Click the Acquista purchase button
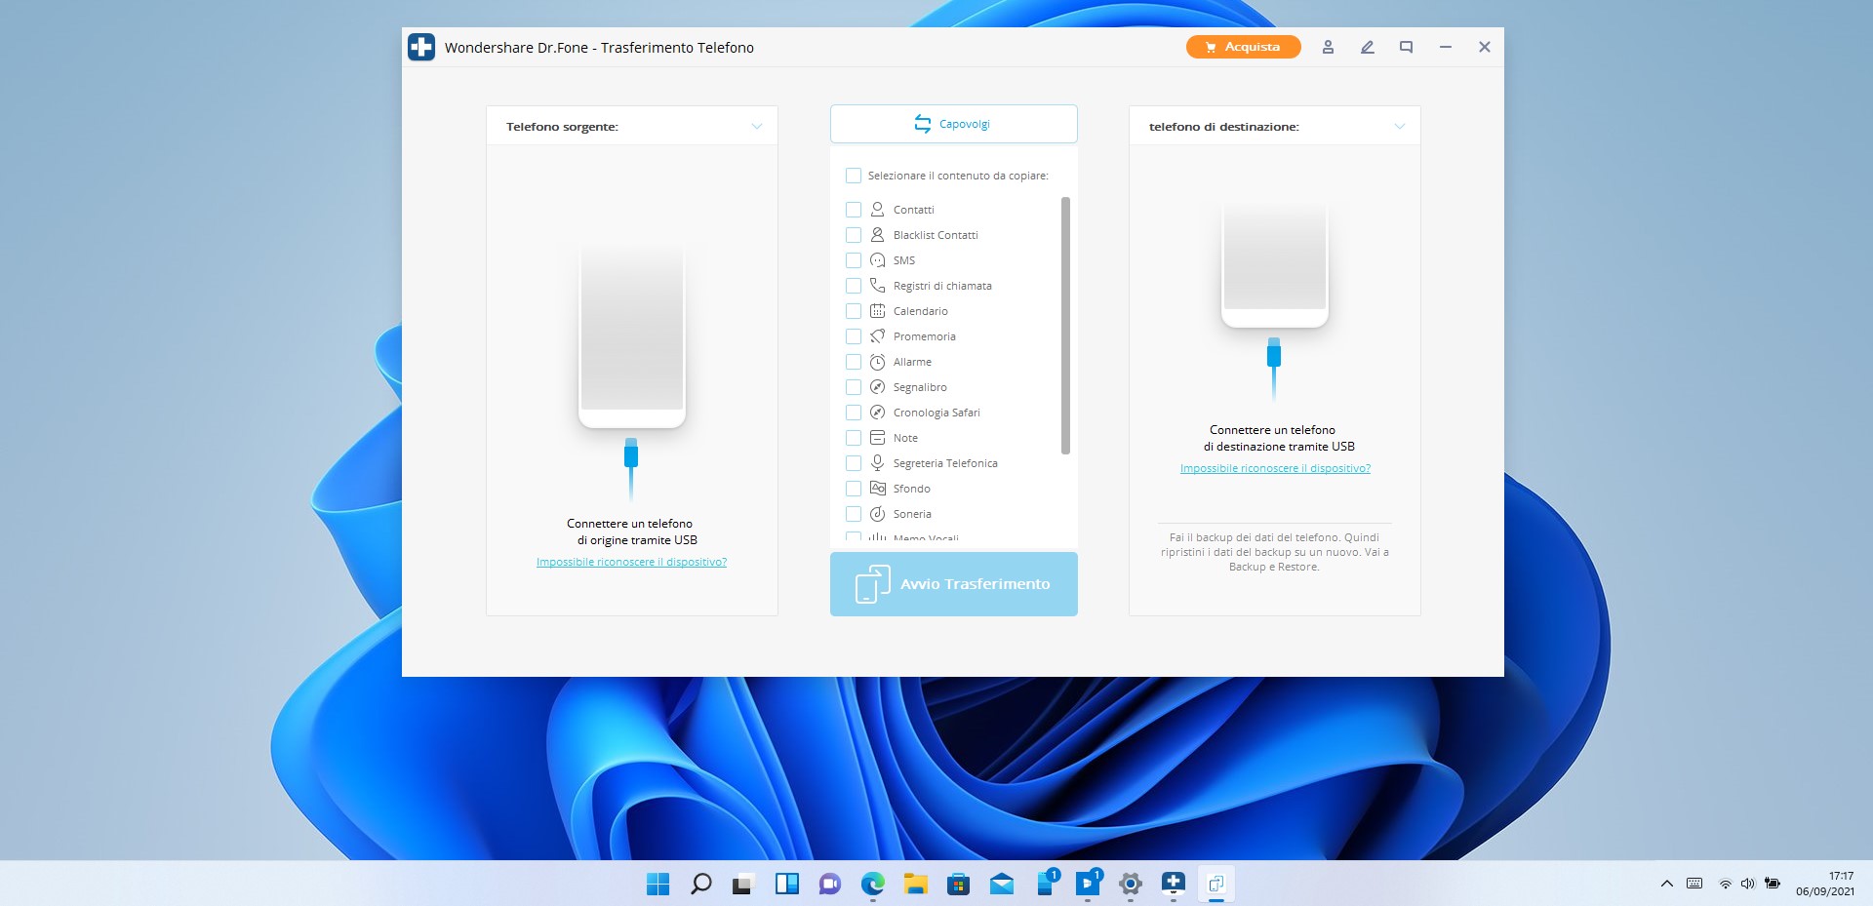Image resolution: width=1873 pixels, height=906 pixels. coord(1244,47)
